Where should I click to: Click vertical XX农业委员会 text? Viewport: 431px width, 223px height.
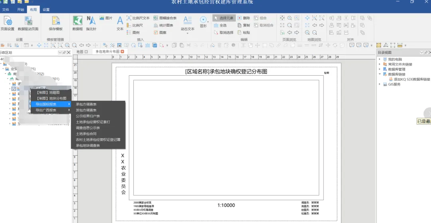point(123,174)
